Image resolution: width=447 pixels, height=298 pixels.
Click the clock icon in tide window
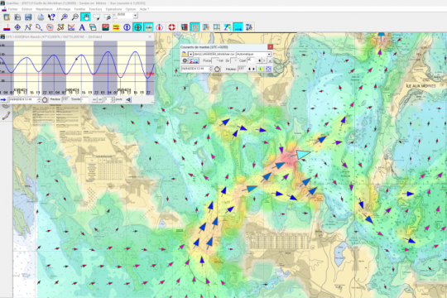point(45,99)
